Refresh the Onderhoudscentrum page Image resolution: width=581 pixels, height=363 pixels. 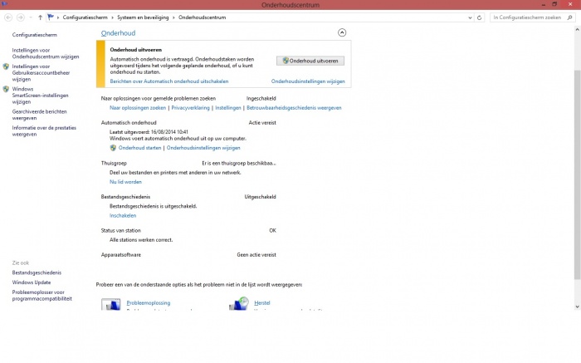coord(479,17)
